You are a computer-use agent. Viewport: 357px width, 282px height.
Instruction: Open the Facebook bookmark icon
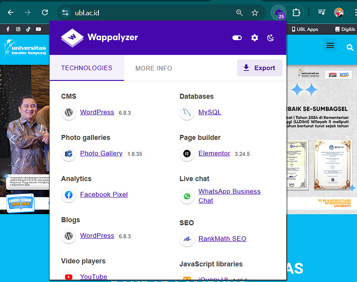click(x=8, y=29)
